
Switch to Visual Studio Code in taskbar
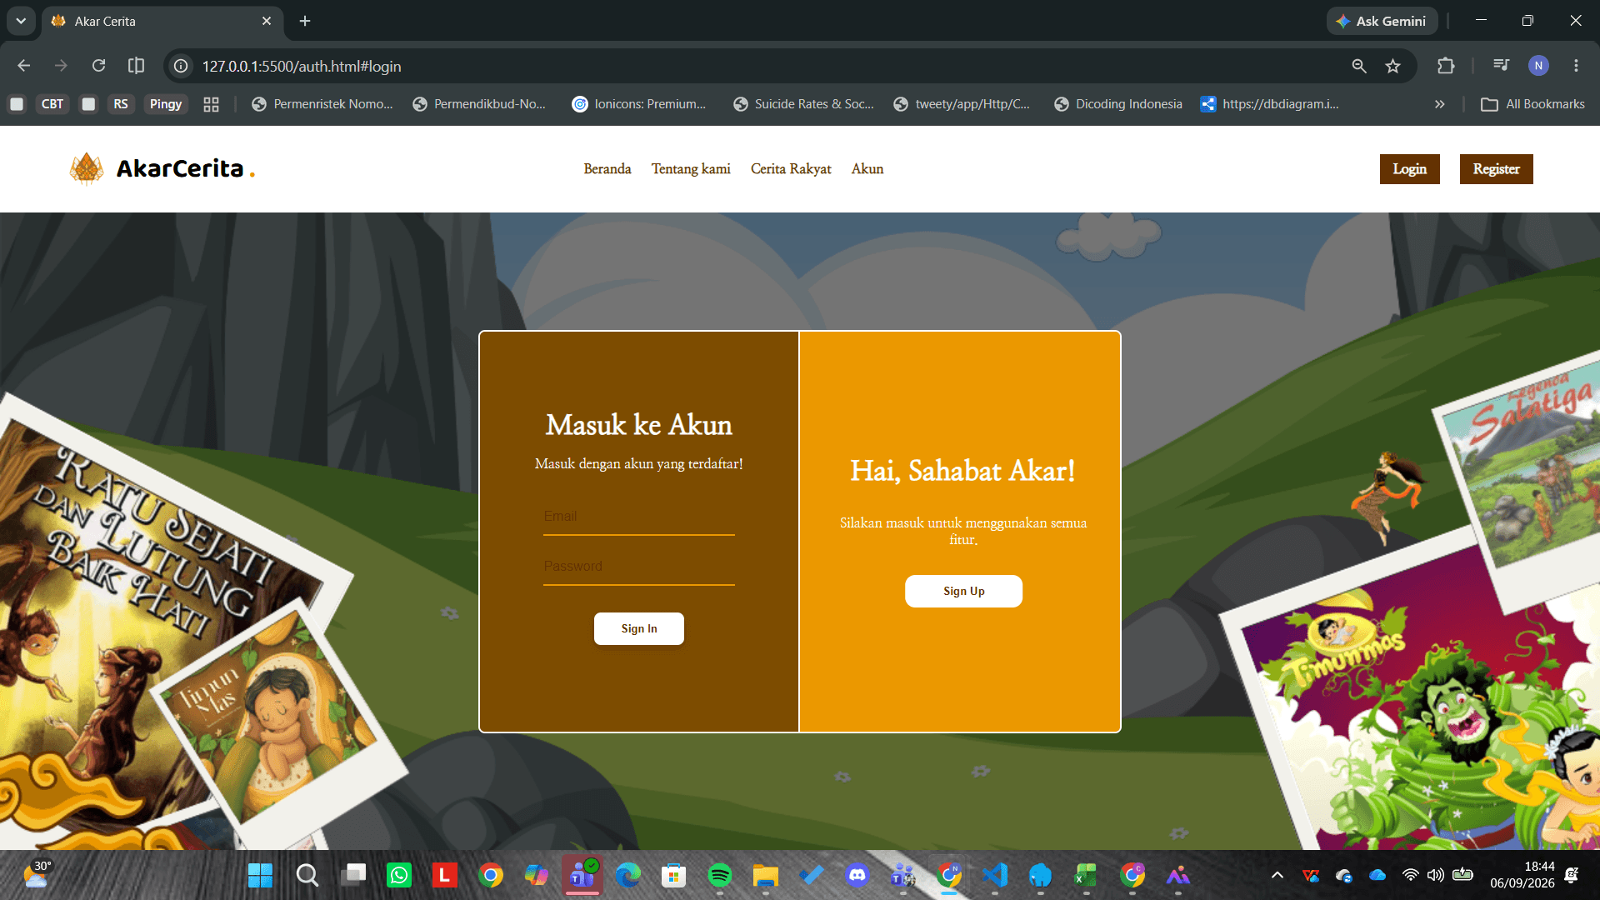[x=994, y=875]
